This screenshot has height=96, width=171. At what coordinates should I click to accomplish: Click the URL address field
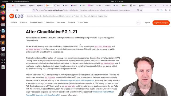point(84,10)
